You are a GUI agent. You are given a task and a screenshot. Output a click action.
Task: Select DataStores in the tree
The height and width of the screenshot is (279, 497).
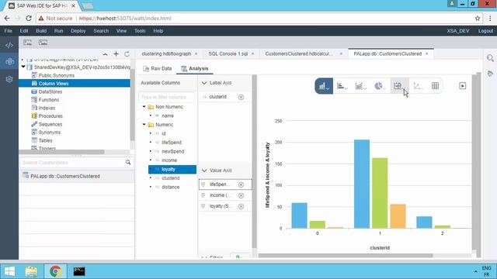50,91
